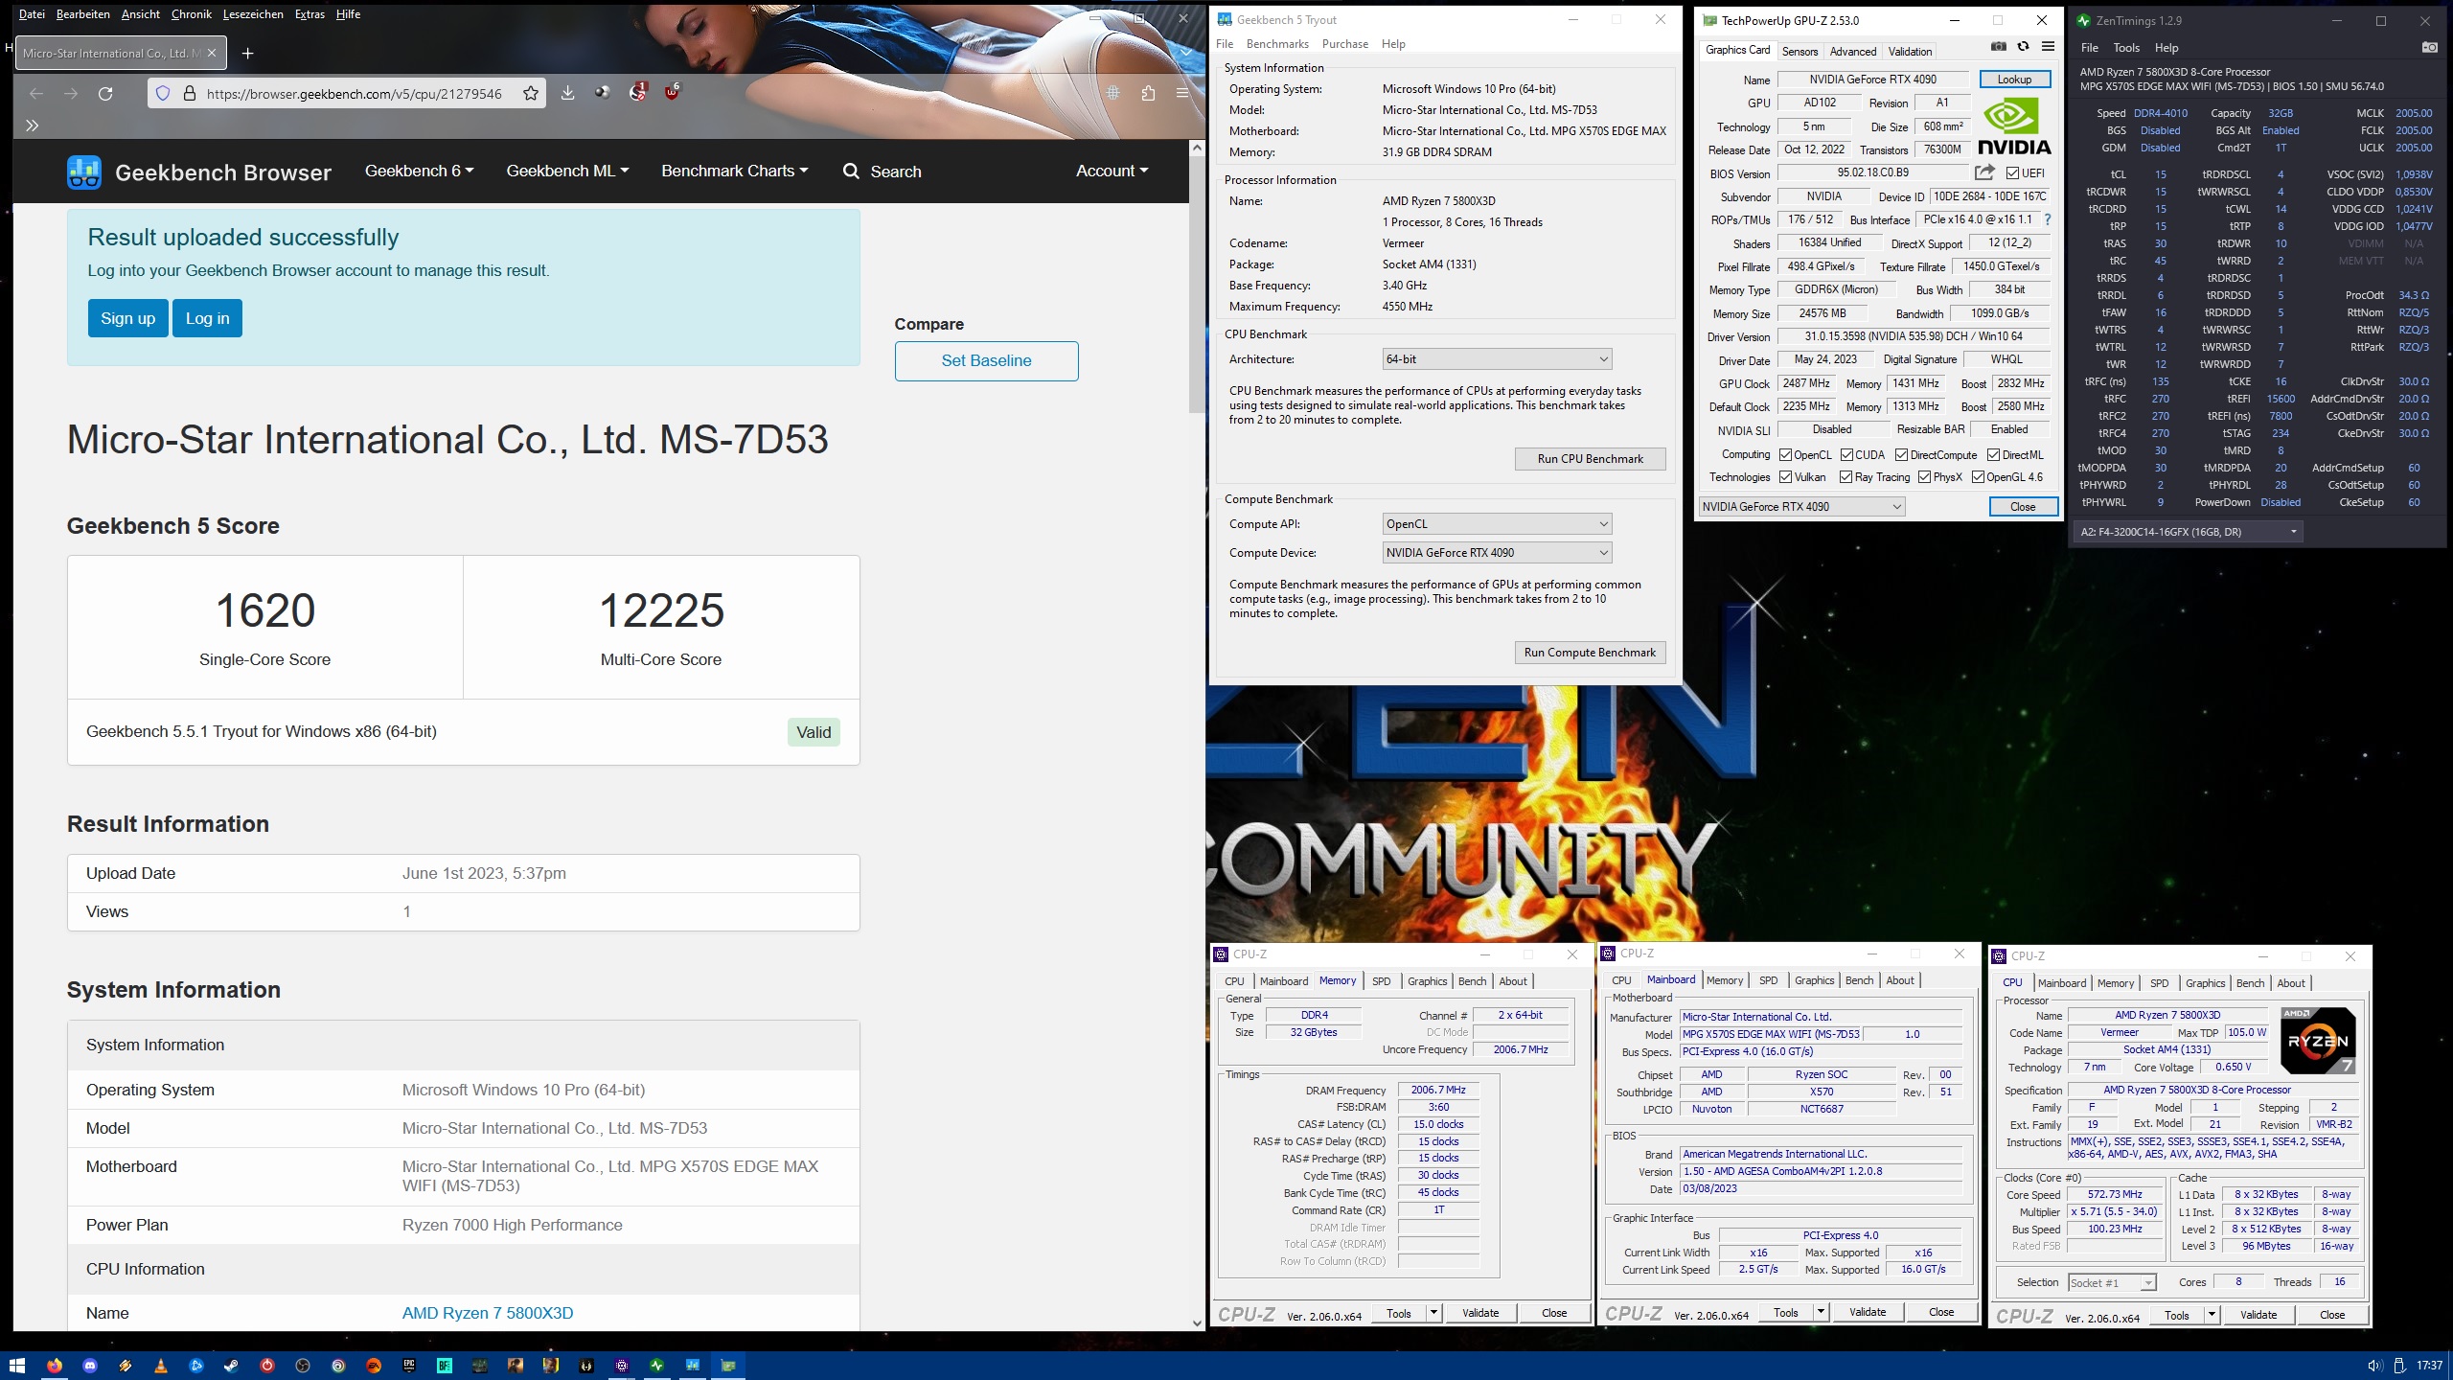2453x1380 pixels.
Task: Switch to the Sensors tab in GPU-Z
Action: coord(1800,52)
